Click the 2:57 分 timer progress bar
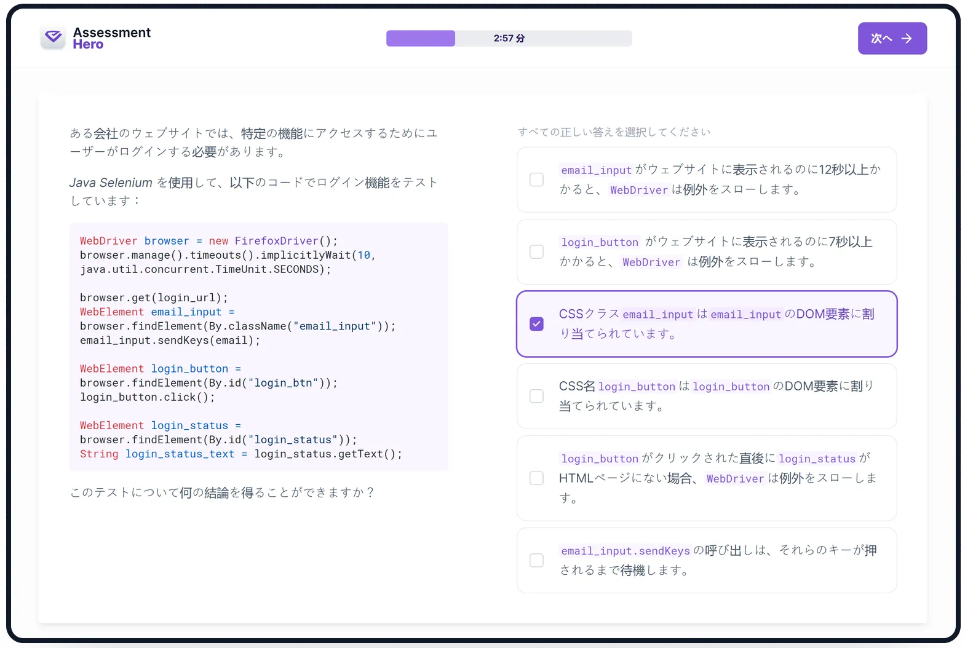The image size is (965, 648). pos(509,38)
